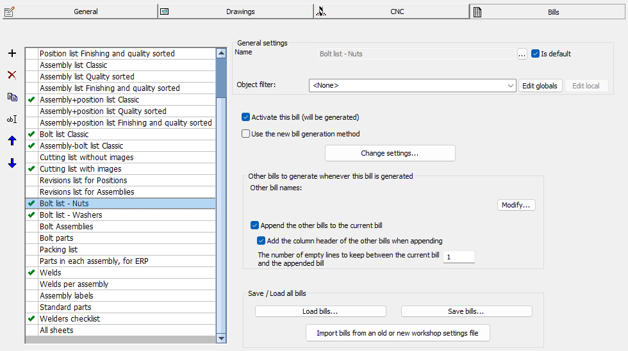Click the red delete bill icon
Image resolution: width=628 pixels, height=351 pixels.
[x=12, y=76]
